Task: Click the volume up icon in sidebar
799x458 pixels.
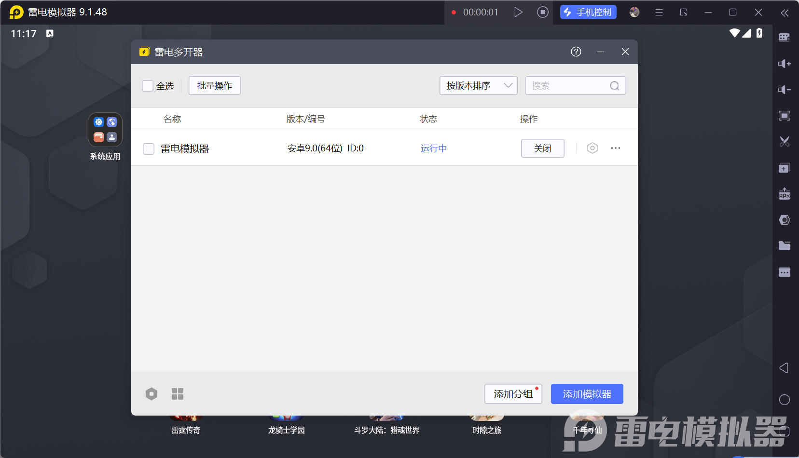Action: tap(784, 64)
